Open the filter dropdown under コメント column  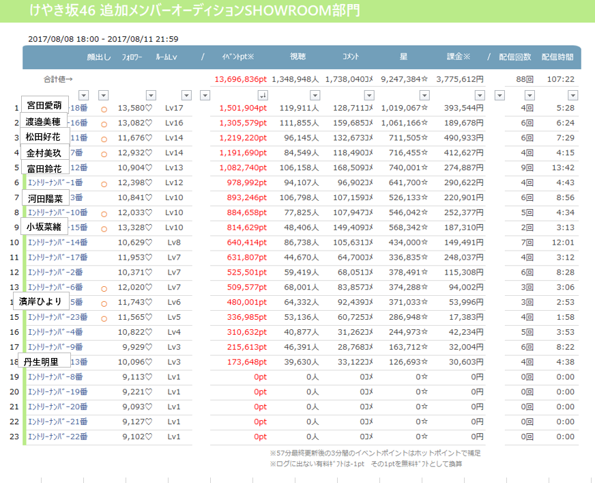369,95
